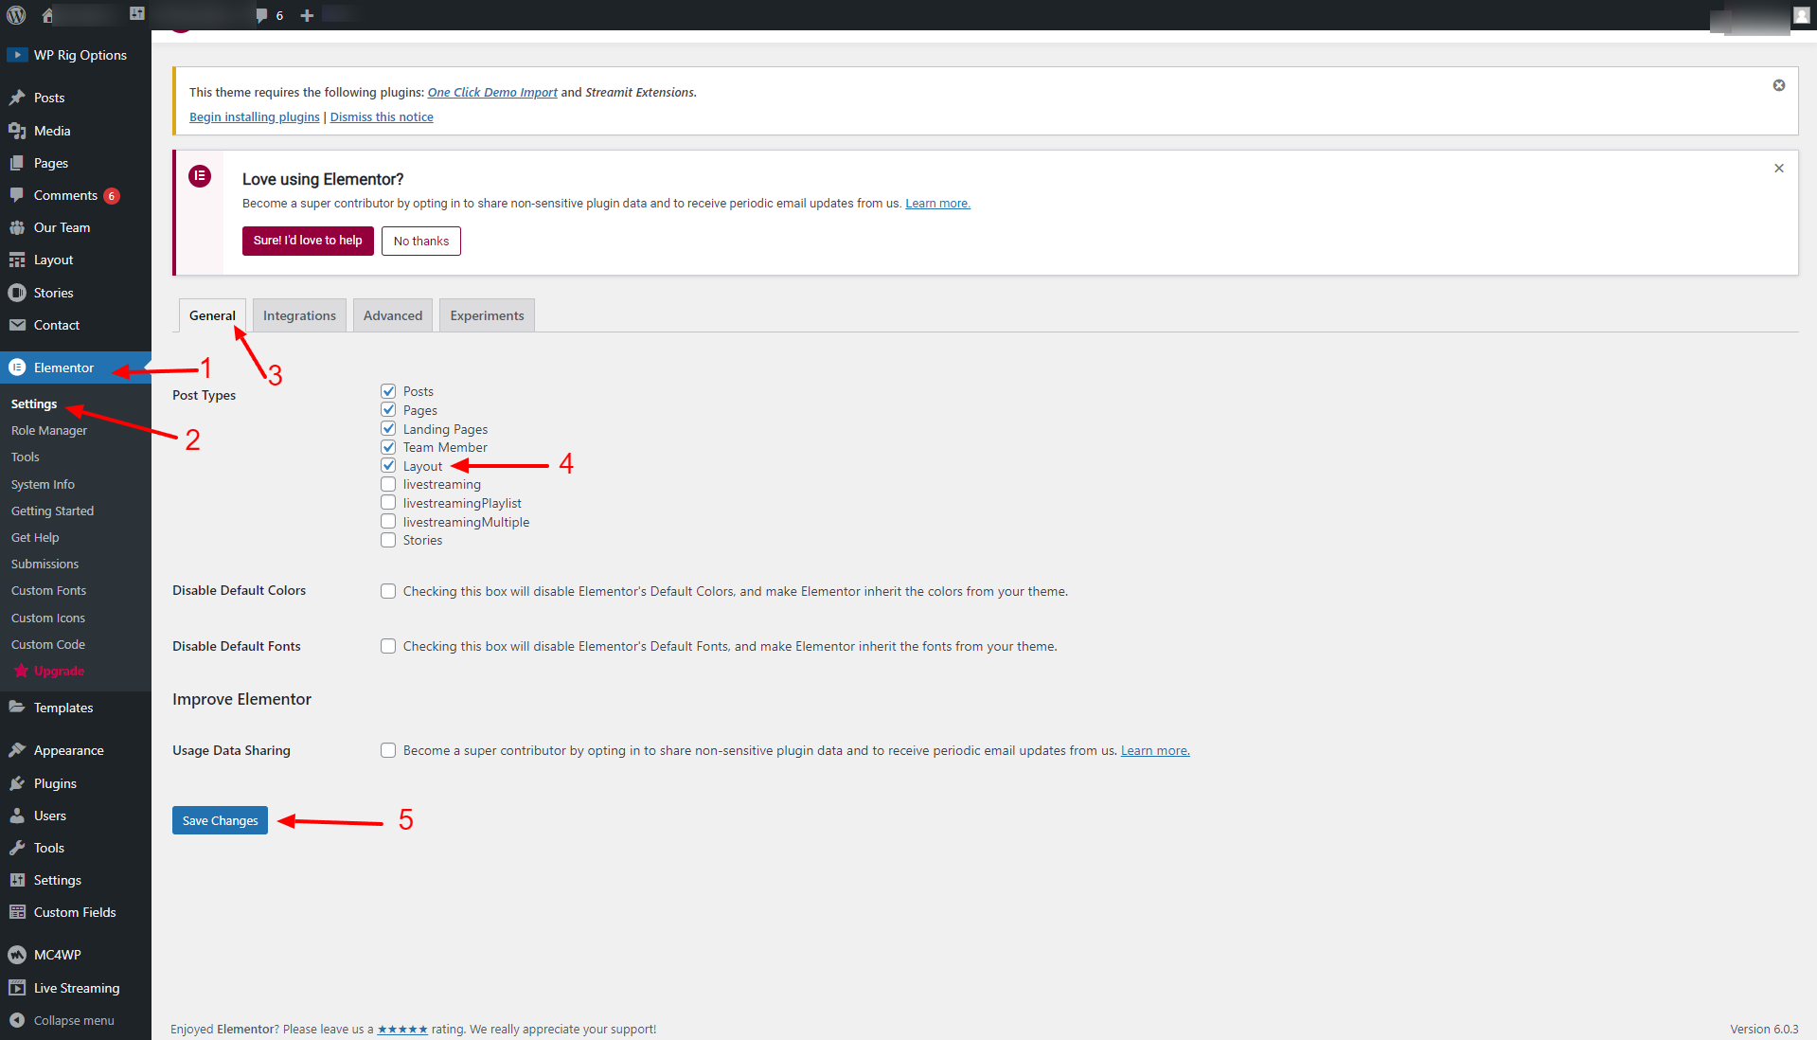The height and width of the screenshot is (1040, 1817).
Task: Dismiss the plugin requirement notice
Action: tap(1779, 85)
